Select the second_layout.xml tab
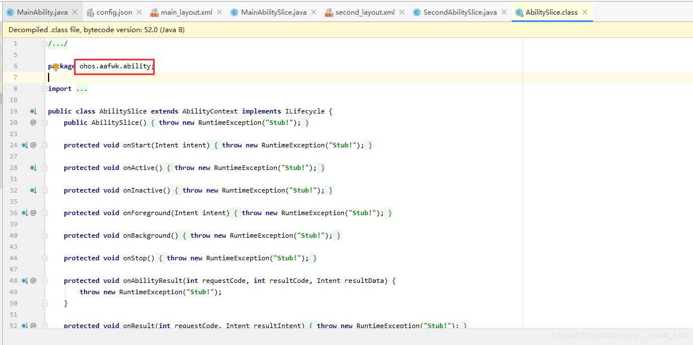Screen dimensions: 693x345 click(365, 12)
